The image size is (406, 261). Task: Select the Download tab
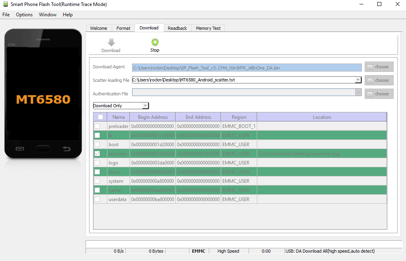(149, 28)
